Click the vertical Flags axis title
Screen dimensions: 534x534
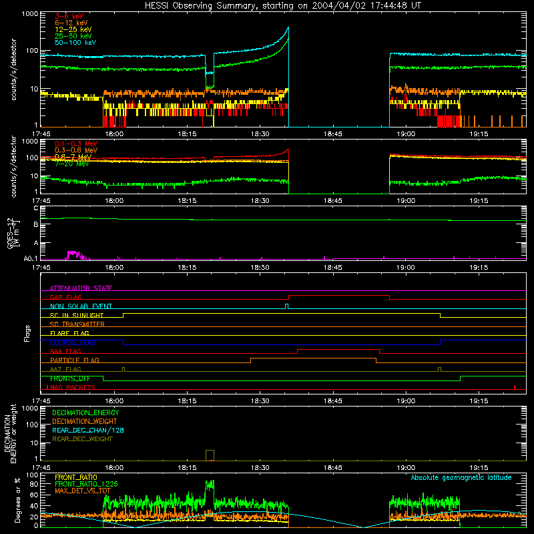(x=27, y=333)
